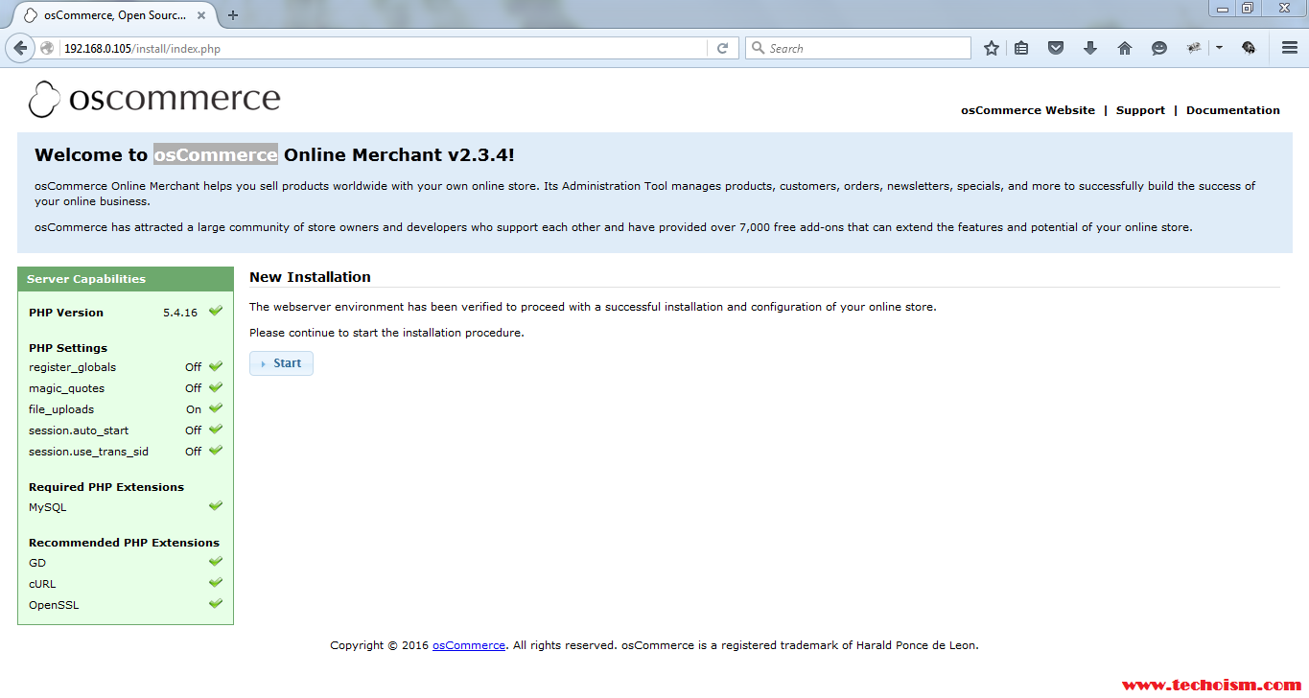Image resolution: width=1309 pixels, height=698 pixels.
Task: Reload the page with refresh icon
Action: [723, 48]
